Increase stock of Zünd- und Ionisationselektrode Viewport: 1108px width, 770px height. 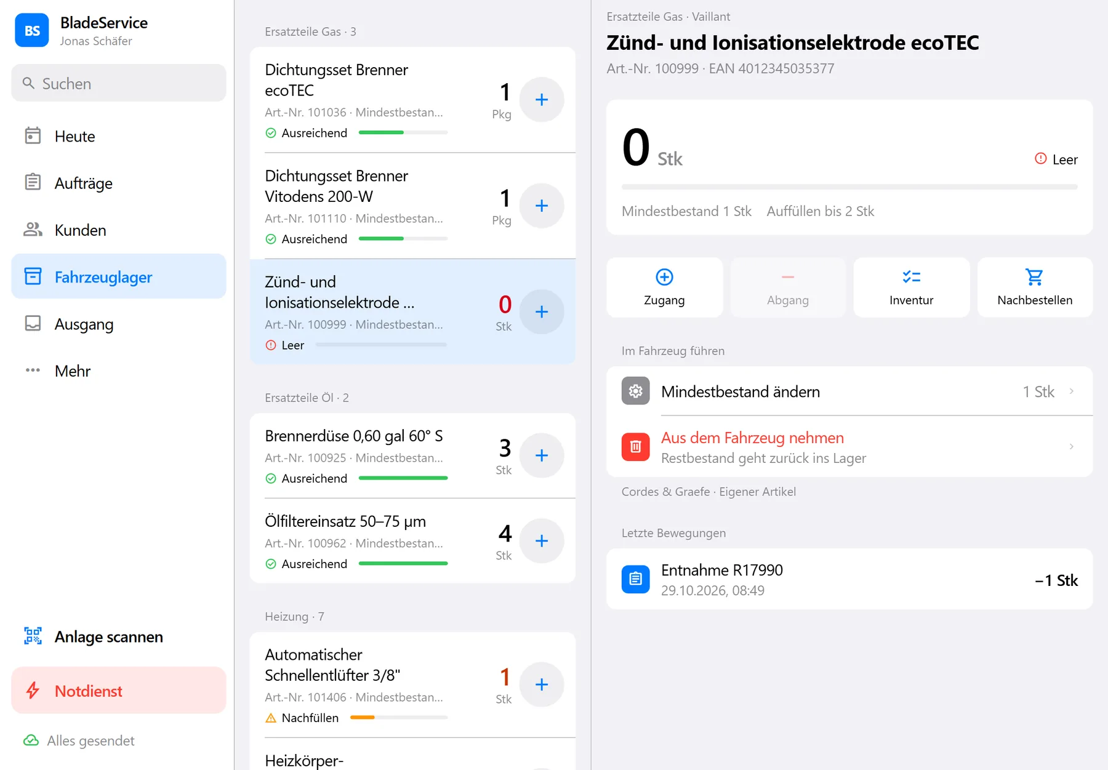[542, 311]
